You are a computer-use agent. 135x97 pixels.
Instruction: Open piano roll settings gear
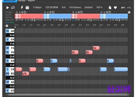pos(7,26)
